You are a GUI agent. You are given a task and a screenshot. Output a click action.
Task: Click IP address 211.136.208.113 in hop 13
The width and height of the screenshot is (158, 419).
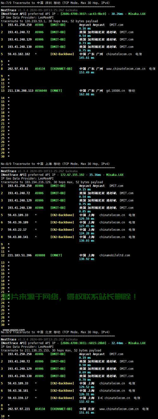[x=21, y=91]
